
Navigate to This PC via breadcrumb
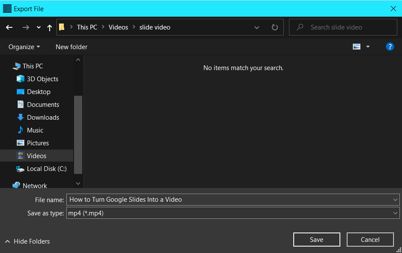pos(87,27)
